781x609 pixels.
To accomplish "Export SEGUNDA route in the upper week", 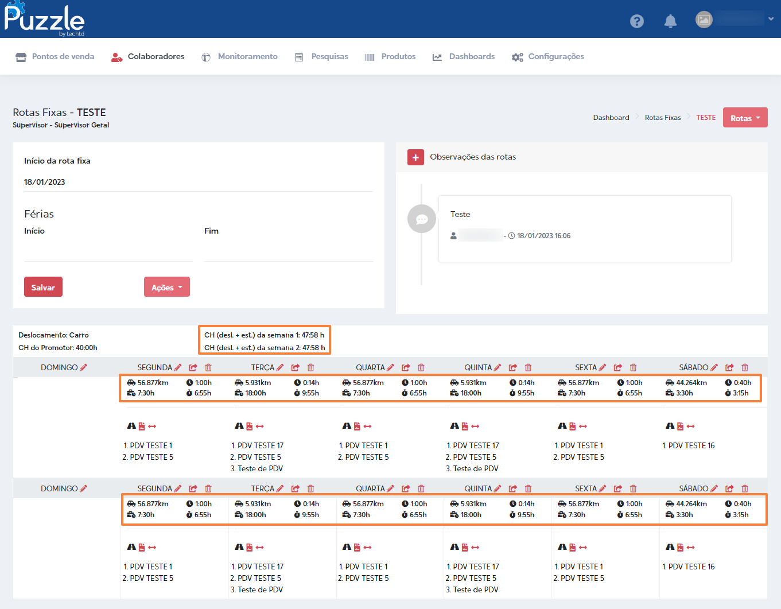I will click(193, 367).
